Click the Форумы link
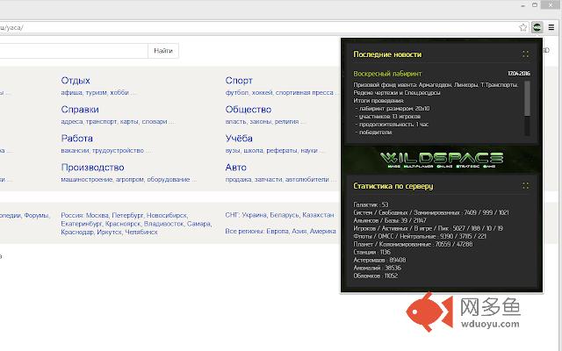Screen dimensions: 562x351 click(x=37, y=215)
